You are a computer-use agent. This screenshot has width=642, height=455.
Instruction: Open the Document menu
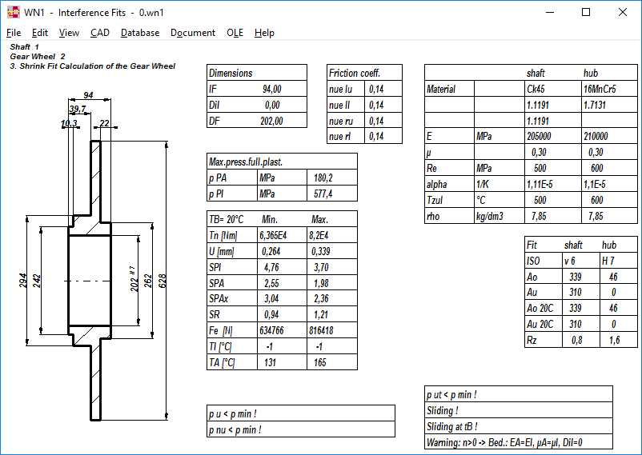[193, 33]
